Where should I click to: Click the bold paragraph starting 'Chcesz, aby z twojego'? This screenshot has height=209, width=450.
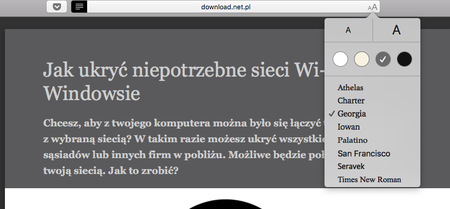click(184, 147)
